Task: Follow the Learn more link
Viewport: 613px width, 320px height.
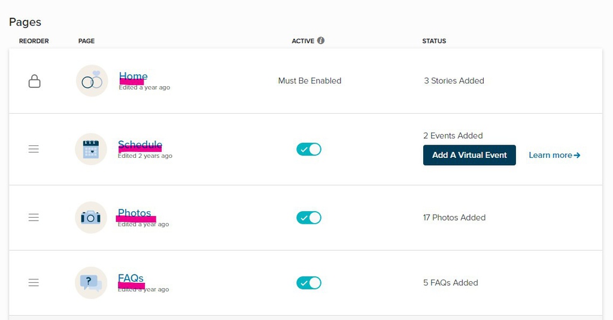Action: (554, 155)
